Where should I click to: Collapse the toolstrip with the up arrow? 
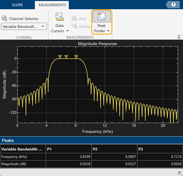point(179,37)
